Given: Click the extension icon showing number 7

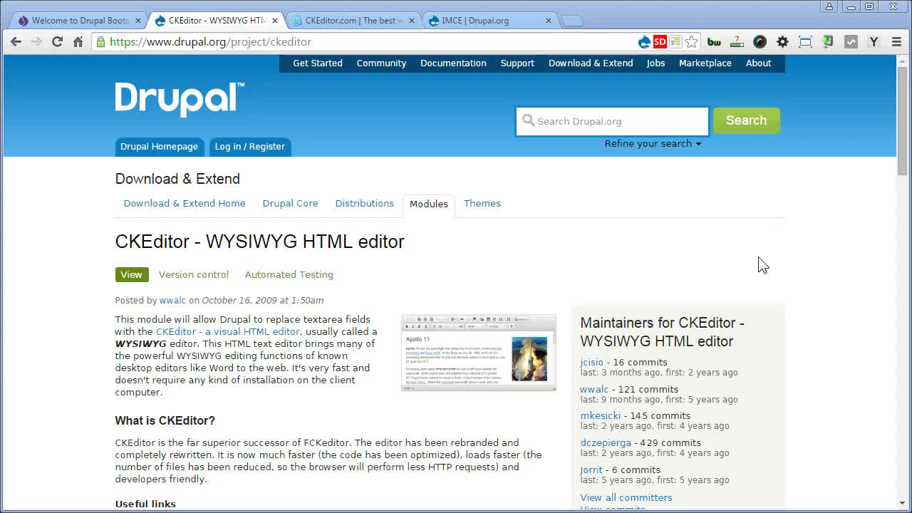Looking at the screenshot, I should coord(737,42).
